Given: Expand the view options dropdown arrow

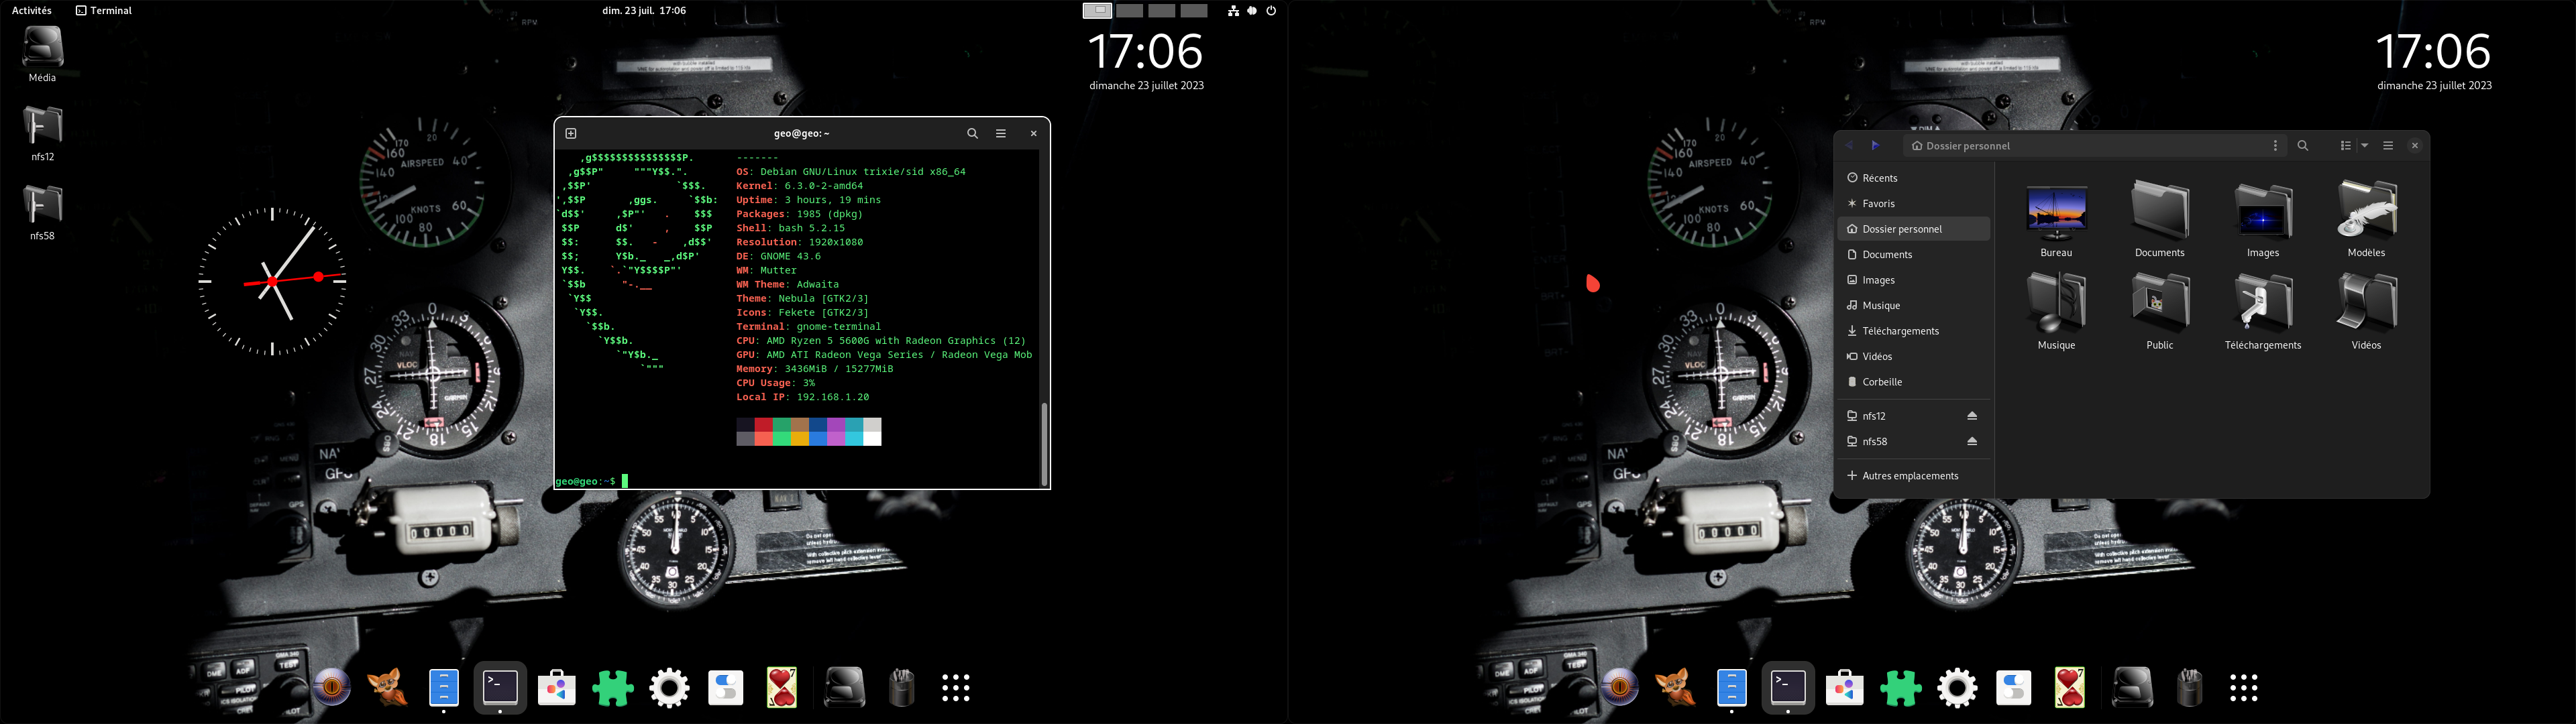Looking at the screenshot, I should 2365,146.
